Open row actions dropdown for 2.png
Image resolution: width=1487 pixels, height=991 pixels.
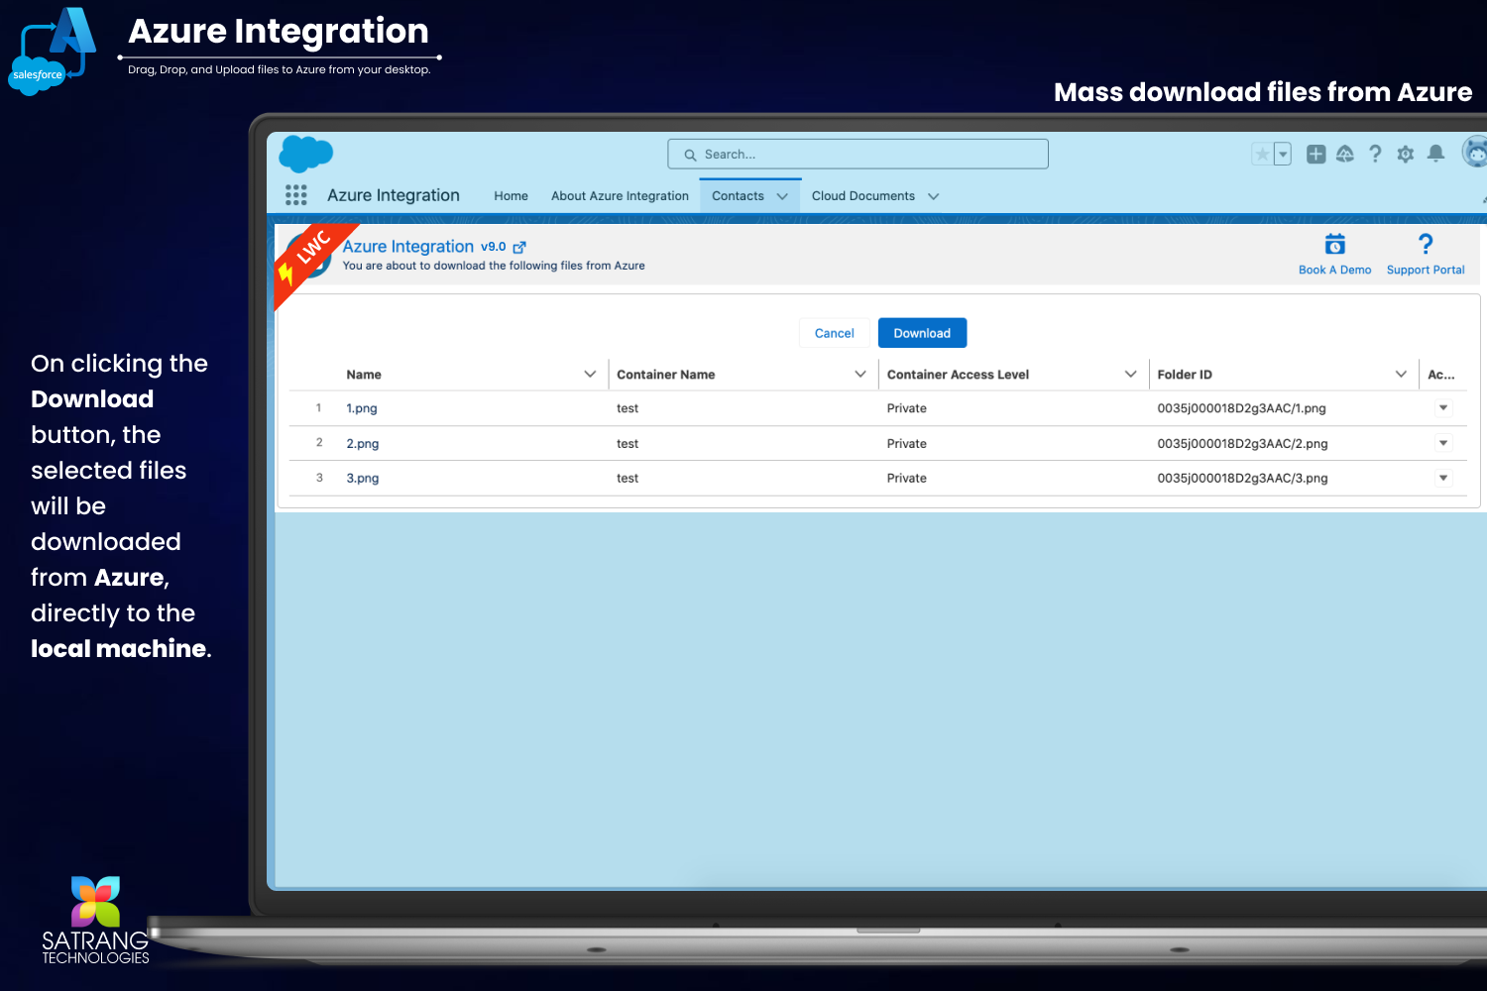click(1443, 443)
